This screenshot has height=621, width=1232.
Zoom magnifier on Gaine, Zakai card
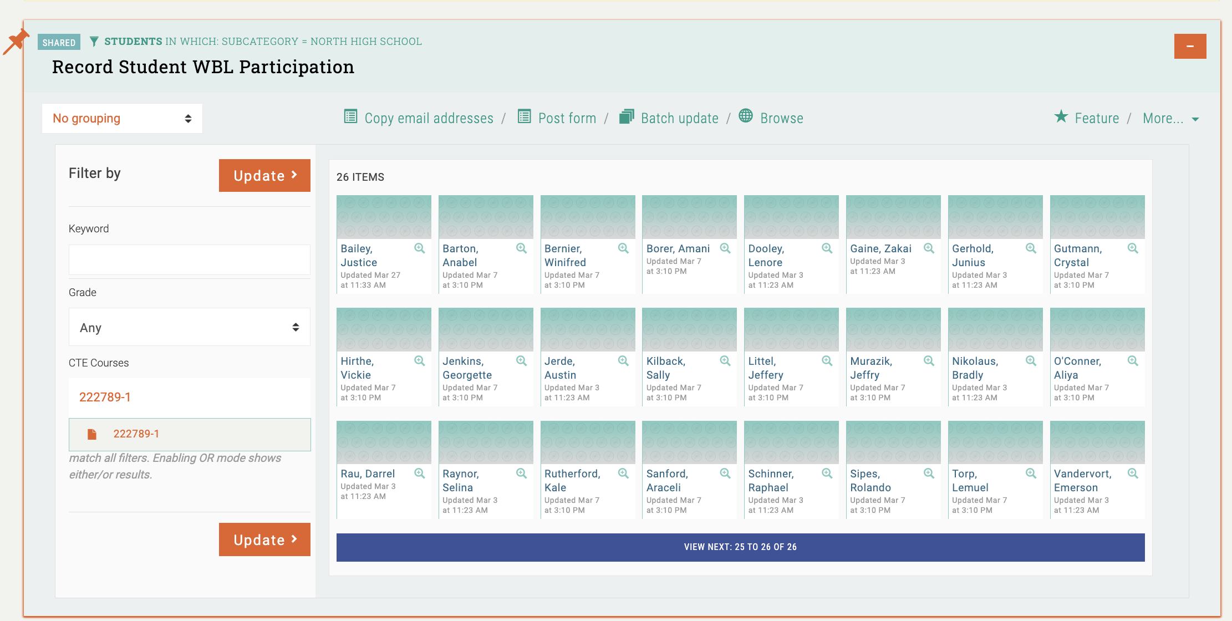coord(929,248)
